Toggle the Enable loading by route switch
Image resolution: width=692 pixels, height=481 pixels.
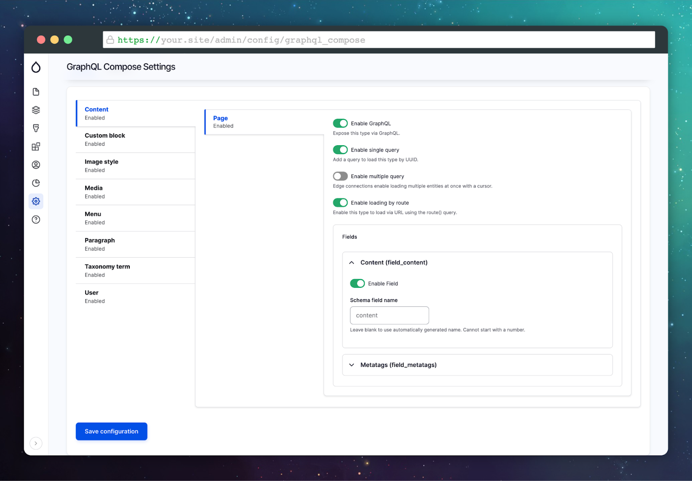(340, 203)
